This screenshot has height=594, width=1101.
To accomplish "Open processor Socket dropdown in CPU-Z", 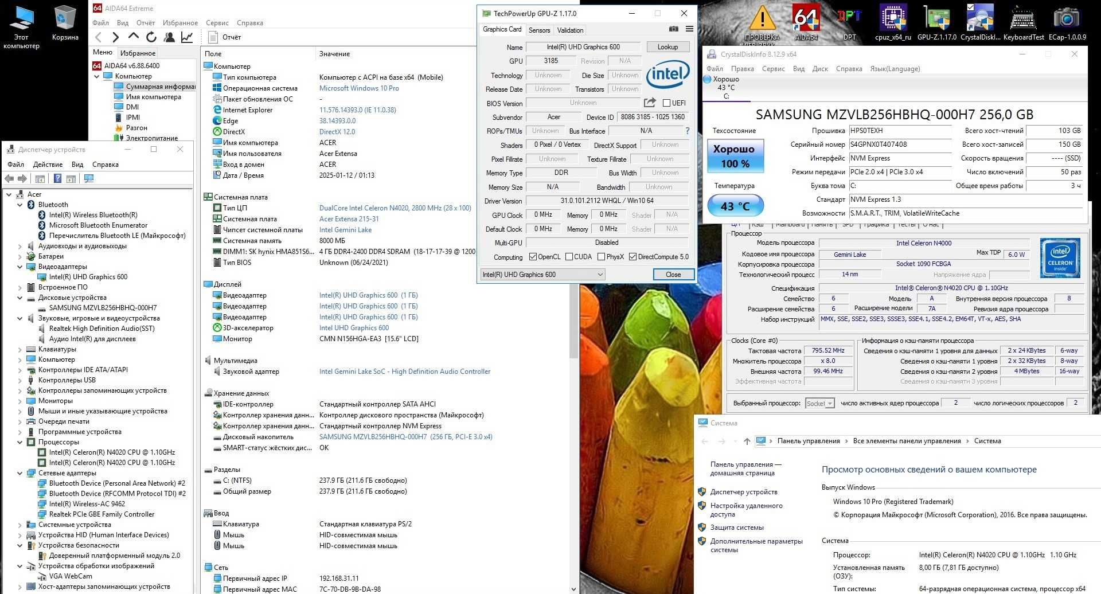I will point(819,403).
